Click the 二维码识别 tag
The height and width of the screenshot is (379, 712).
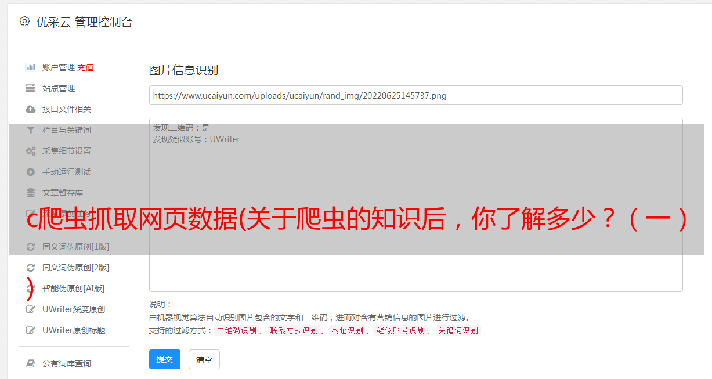coord(236,330)
